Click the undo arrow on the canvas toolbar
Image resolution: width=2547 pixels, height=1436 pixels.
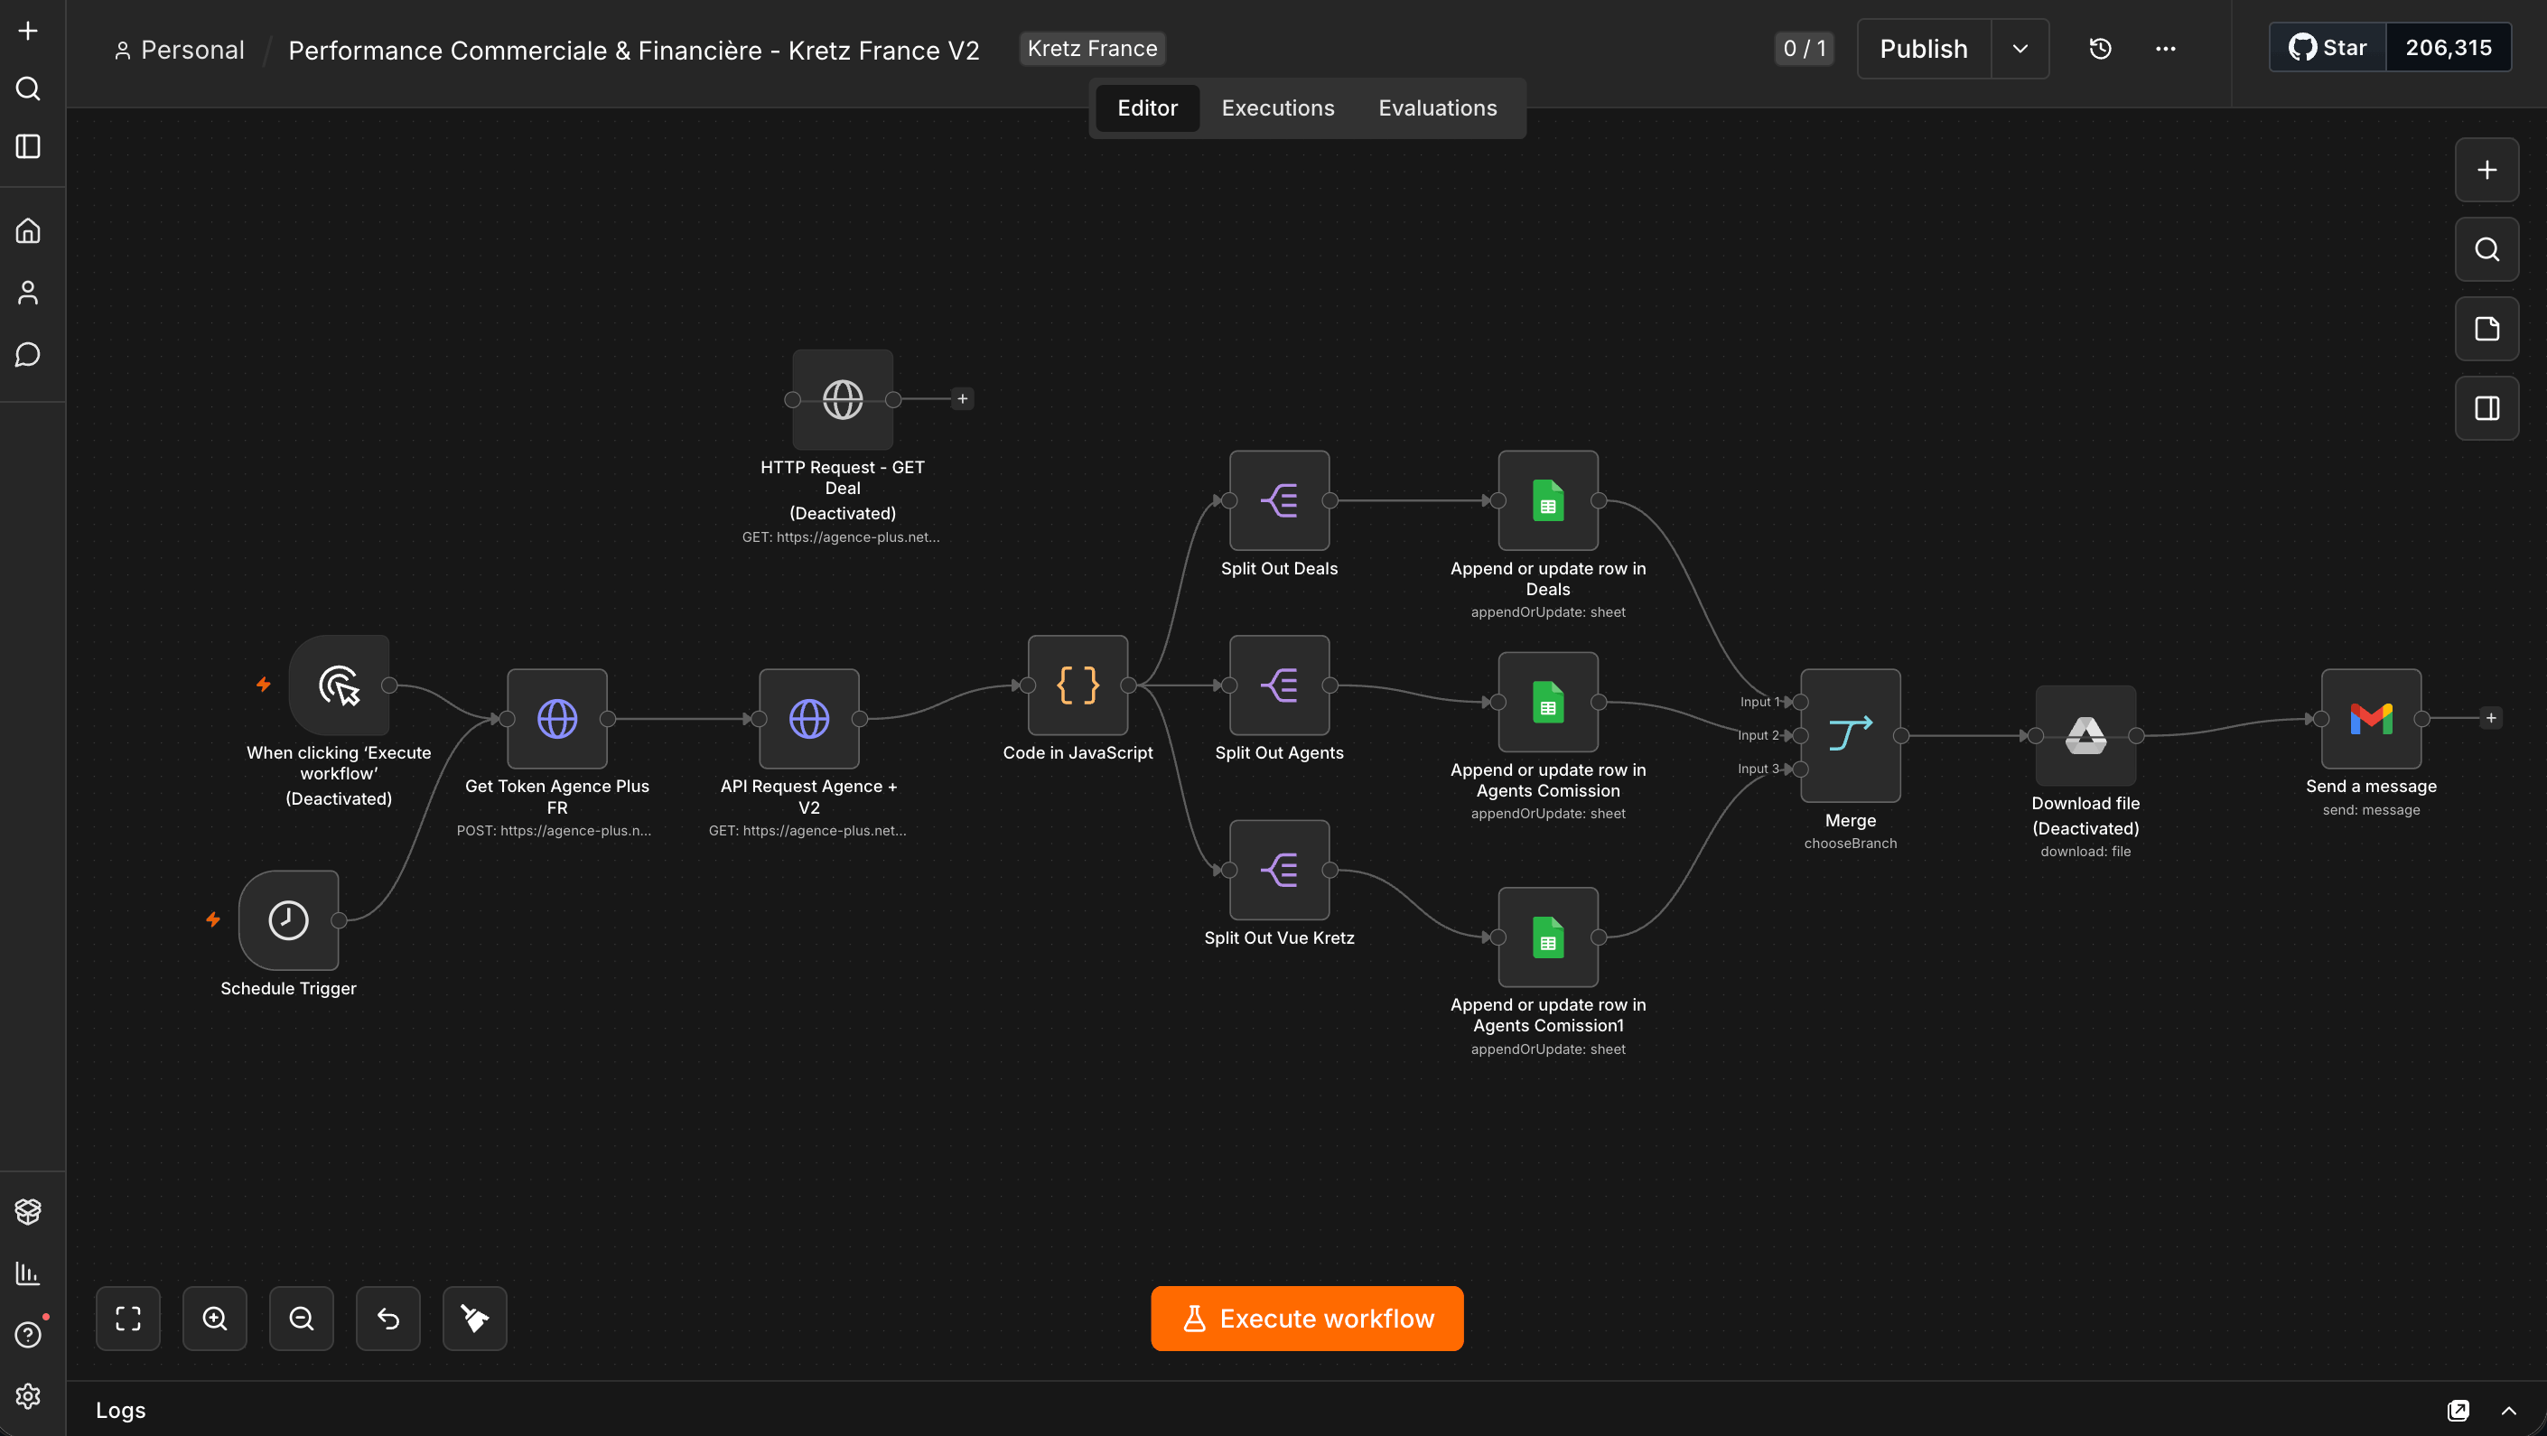click(388, 1319)
